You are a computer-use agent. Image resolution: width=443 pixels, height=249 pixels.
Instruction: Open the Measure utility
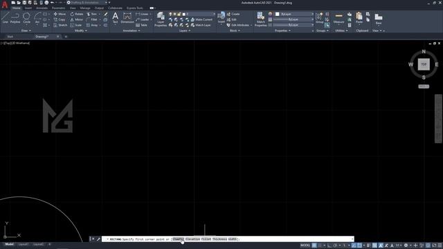(338, 18)
